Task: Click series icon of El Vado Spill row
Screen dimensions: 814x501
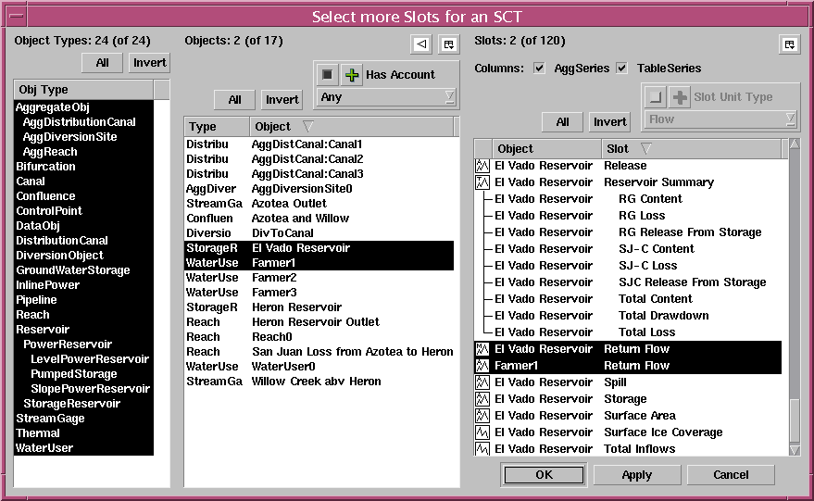Action: [482, 382]
